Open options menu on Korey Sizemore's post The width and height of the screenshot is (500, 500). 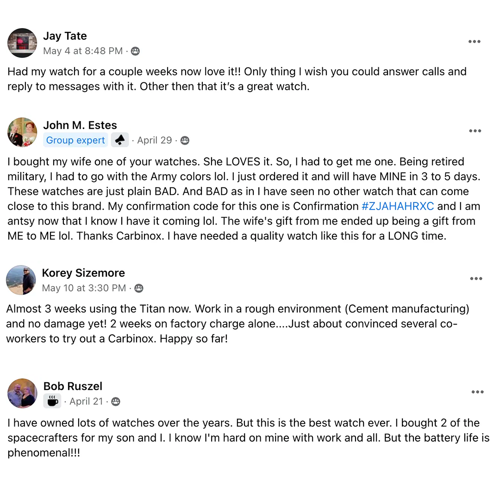(476, 279)
